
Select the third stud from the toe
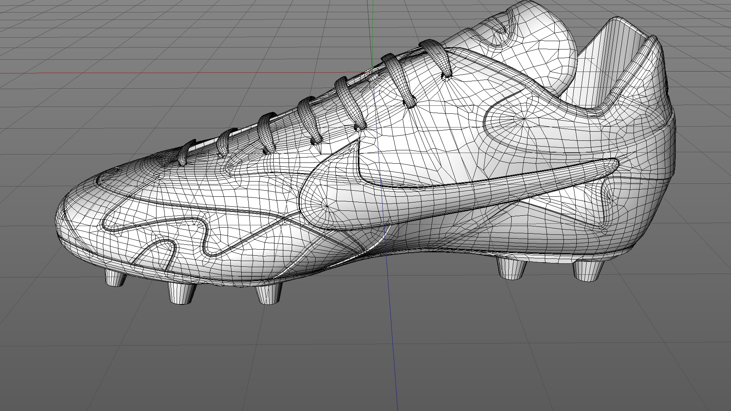point(269,294)
